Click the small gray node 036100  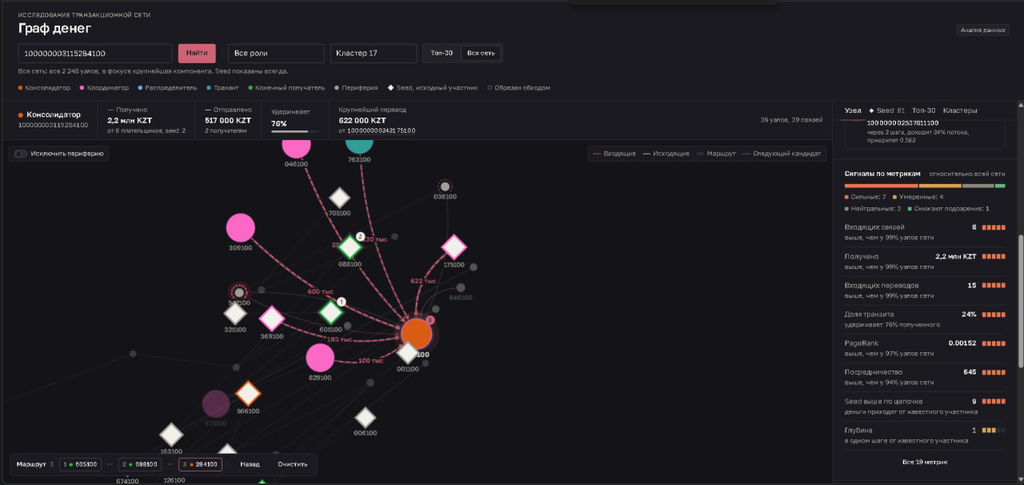(445, 186)
